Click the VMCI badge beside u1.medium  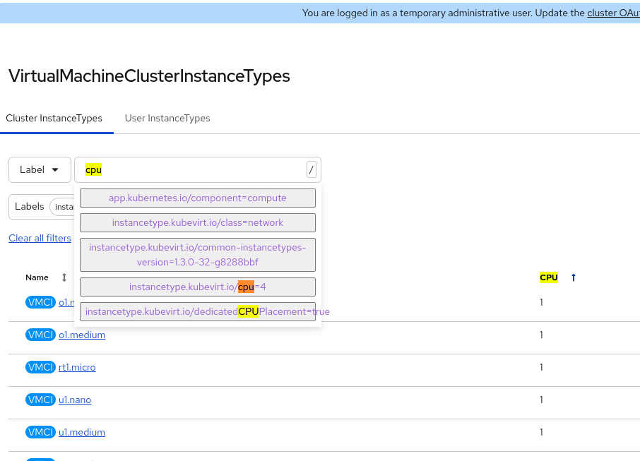pos(40,432)
